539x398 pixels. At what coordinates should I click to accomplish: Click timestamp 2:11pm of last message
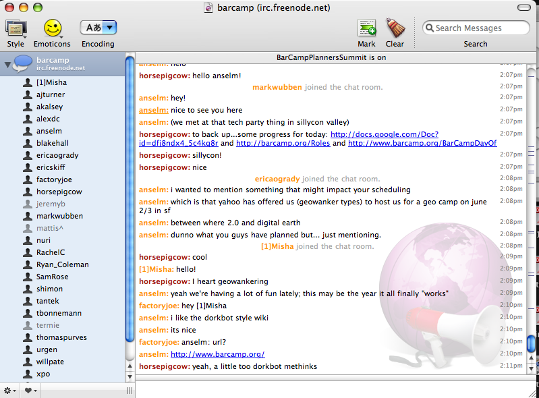click(511, 366)
